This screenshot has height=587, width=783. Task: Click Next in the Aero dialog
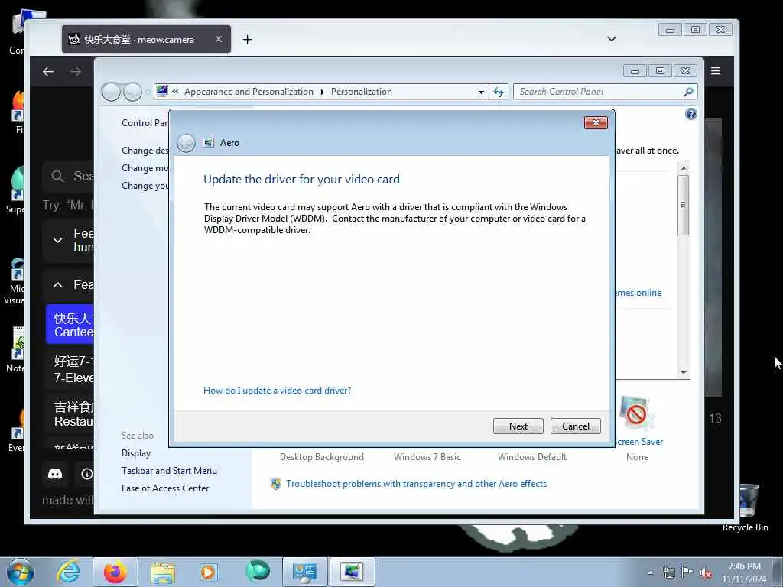click(x=518, y=426)
